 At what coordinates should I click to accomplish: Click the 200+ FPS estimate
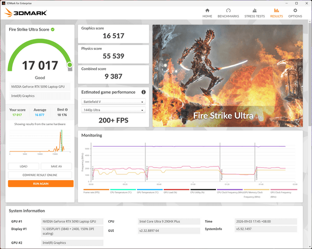(114, 120)
